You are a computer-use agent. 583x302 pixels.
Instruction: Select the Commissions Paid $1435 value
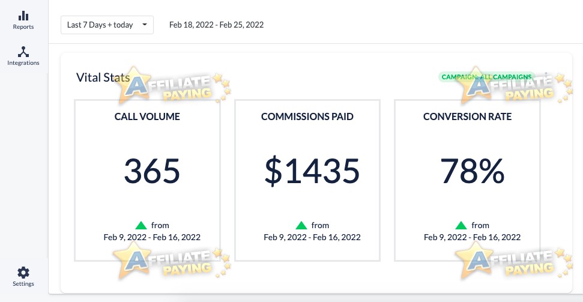tap(312, 172)
